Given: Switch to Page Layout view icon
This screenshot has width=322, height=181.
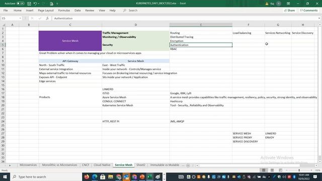Looking at the screenshot, I should (272, 170).
